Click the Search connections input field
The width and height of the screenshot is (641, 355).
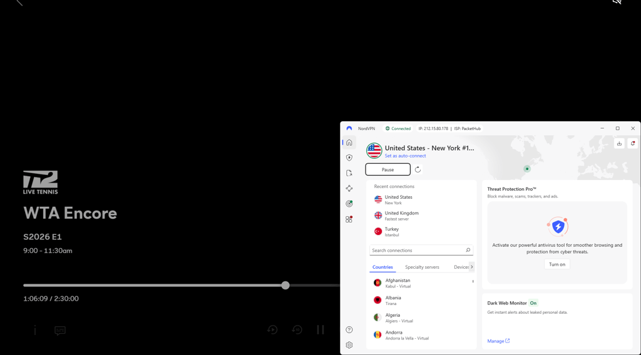(421, 250)
